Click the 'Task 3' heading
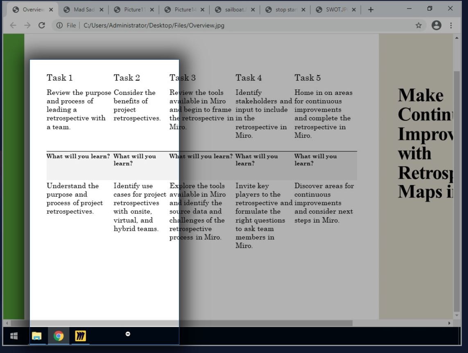 [x=182, y=78]
